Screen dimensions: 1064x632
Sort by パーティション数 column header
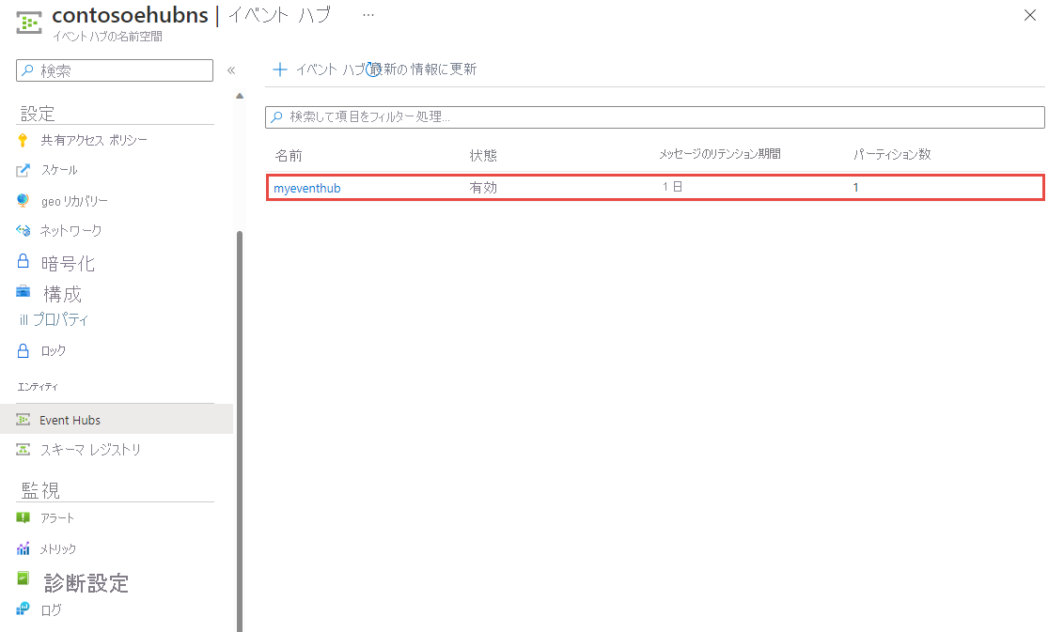point(892,155)
